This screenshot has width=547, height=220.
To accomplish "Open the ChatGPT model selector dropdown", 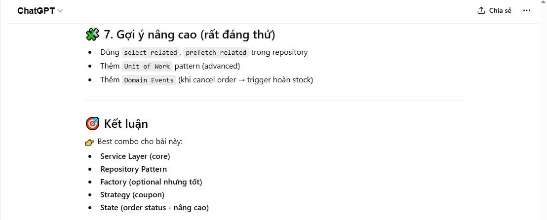I will coord(60,11).
